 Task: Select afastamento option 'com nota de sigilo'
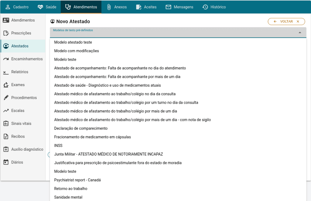tap(178, 120)
